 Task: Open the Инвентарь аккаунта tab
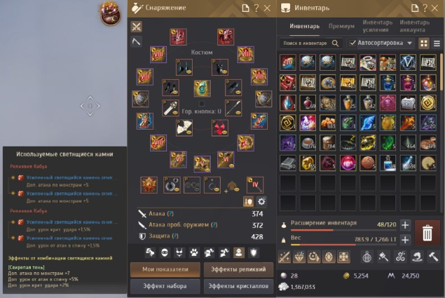[414, 26]
